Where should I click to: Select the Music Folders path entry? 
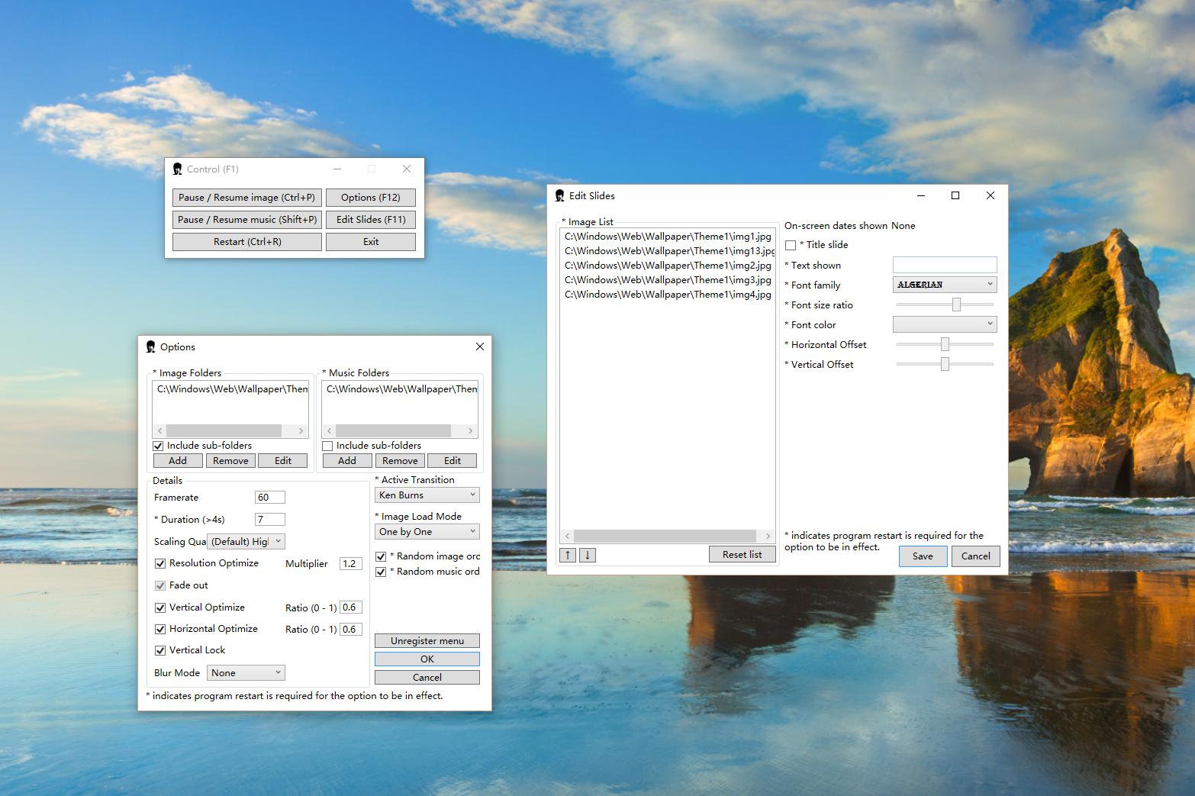(401, 389)
